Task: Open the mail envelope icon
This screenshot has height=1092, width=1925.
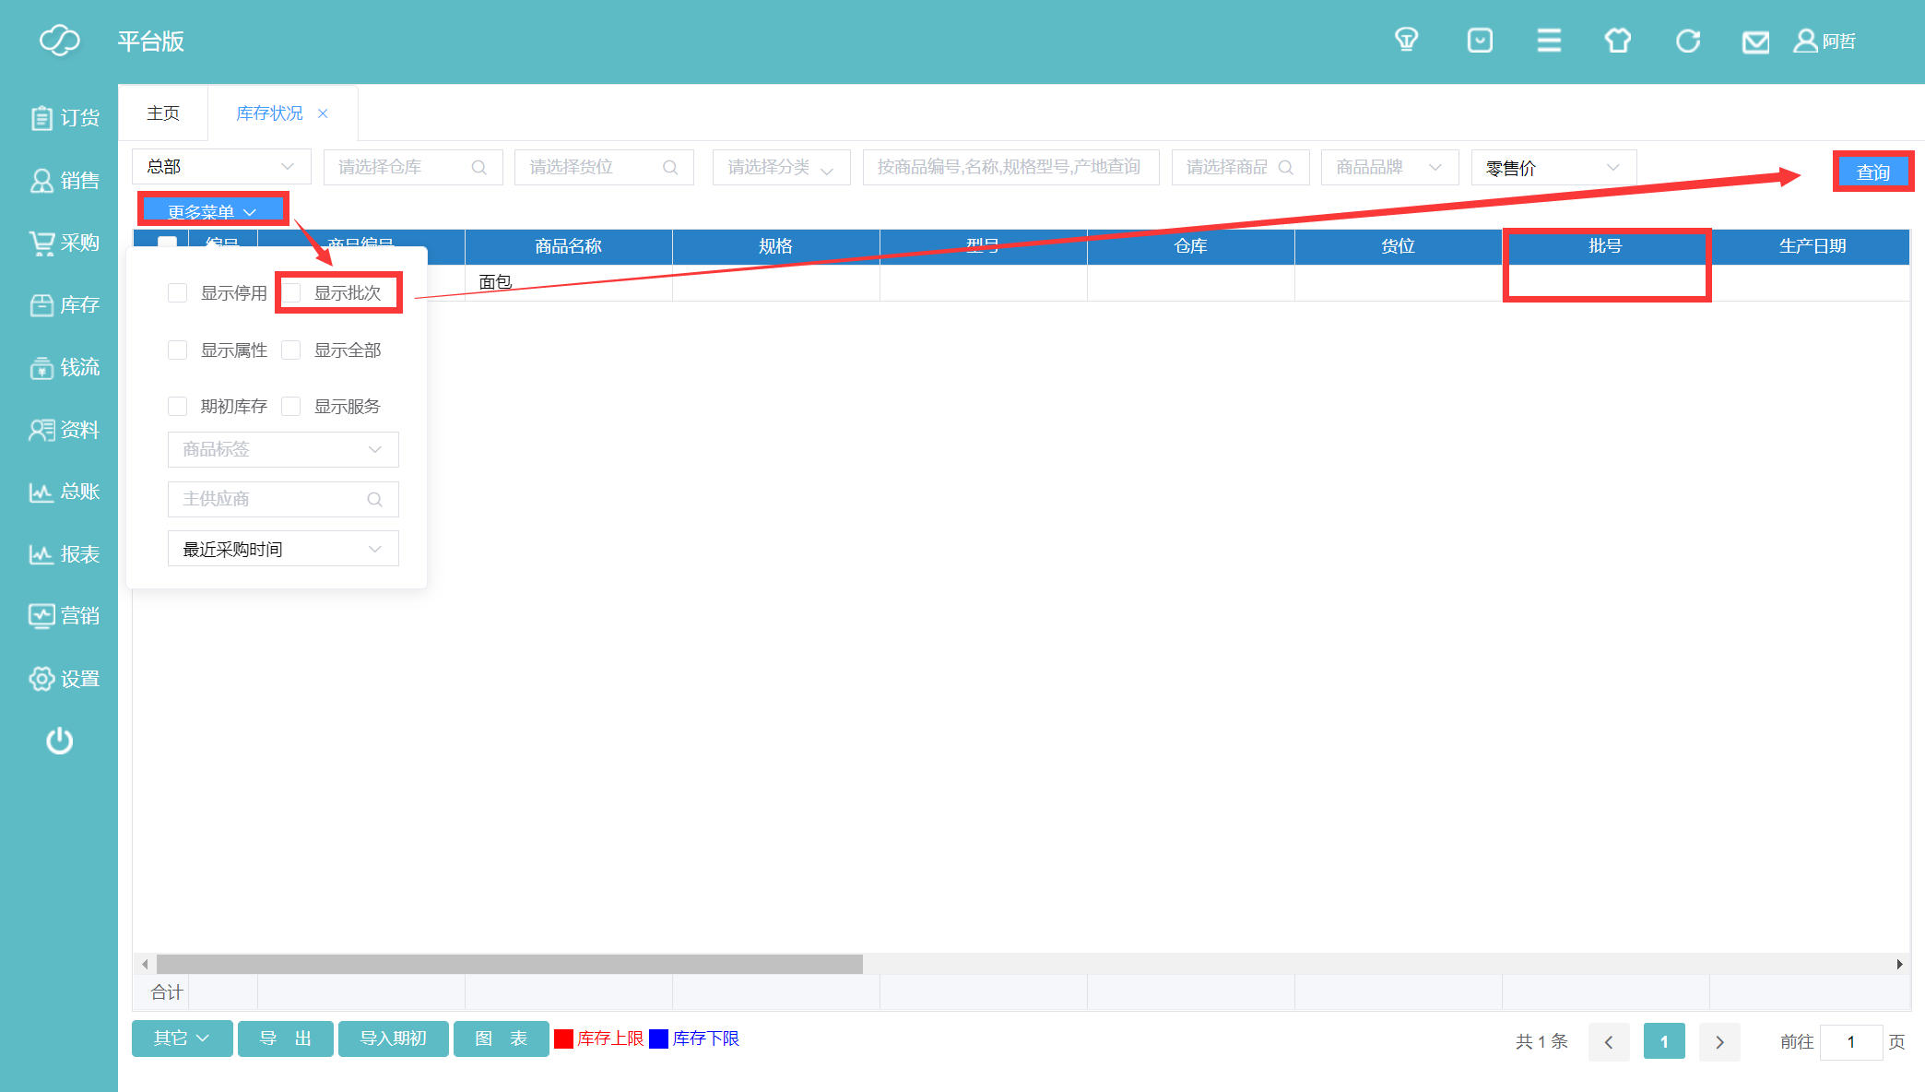Action: (x=1755, y=42)
